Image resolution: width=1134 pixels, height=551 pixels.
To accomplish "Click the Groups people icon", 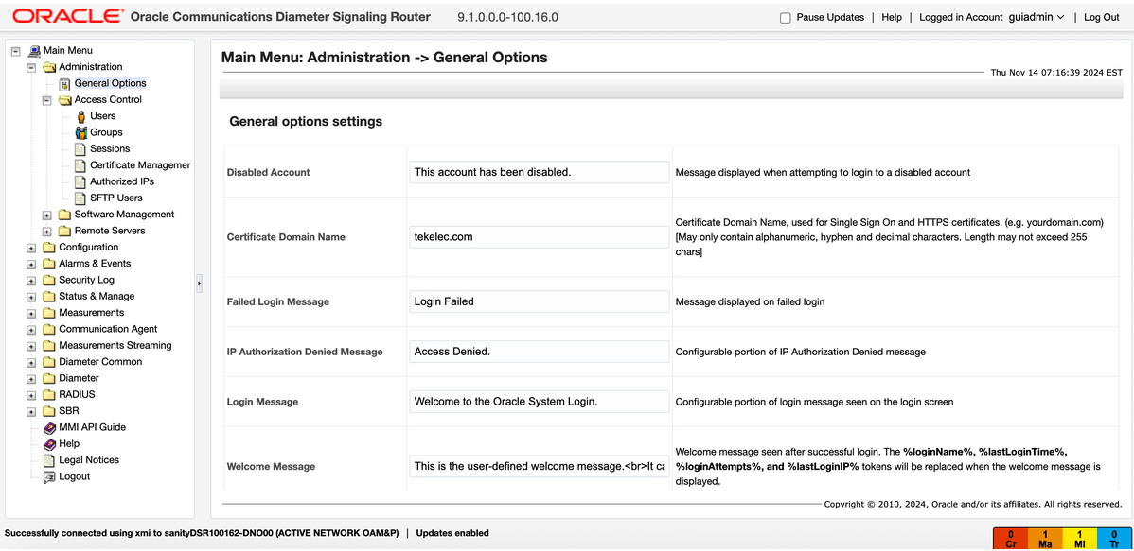I will click(80, 133).
